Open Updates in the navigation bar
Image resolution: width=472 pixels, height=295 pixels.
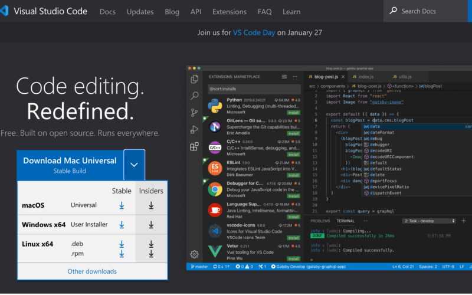click(x=140, y=12)
